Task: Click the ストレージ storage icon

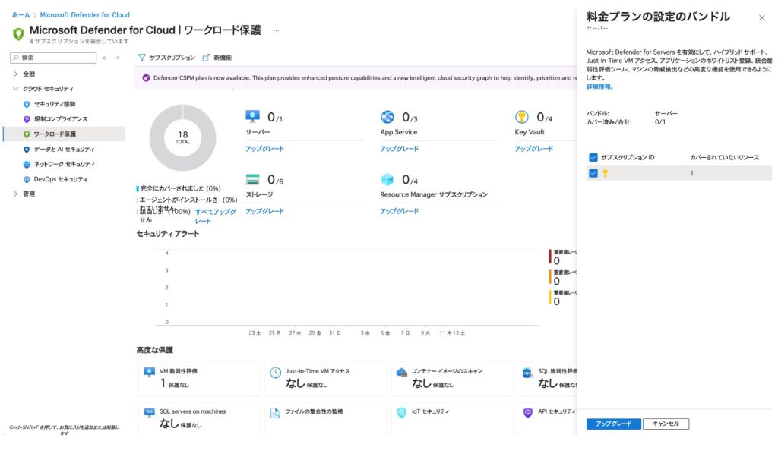Action: (253, 180)
